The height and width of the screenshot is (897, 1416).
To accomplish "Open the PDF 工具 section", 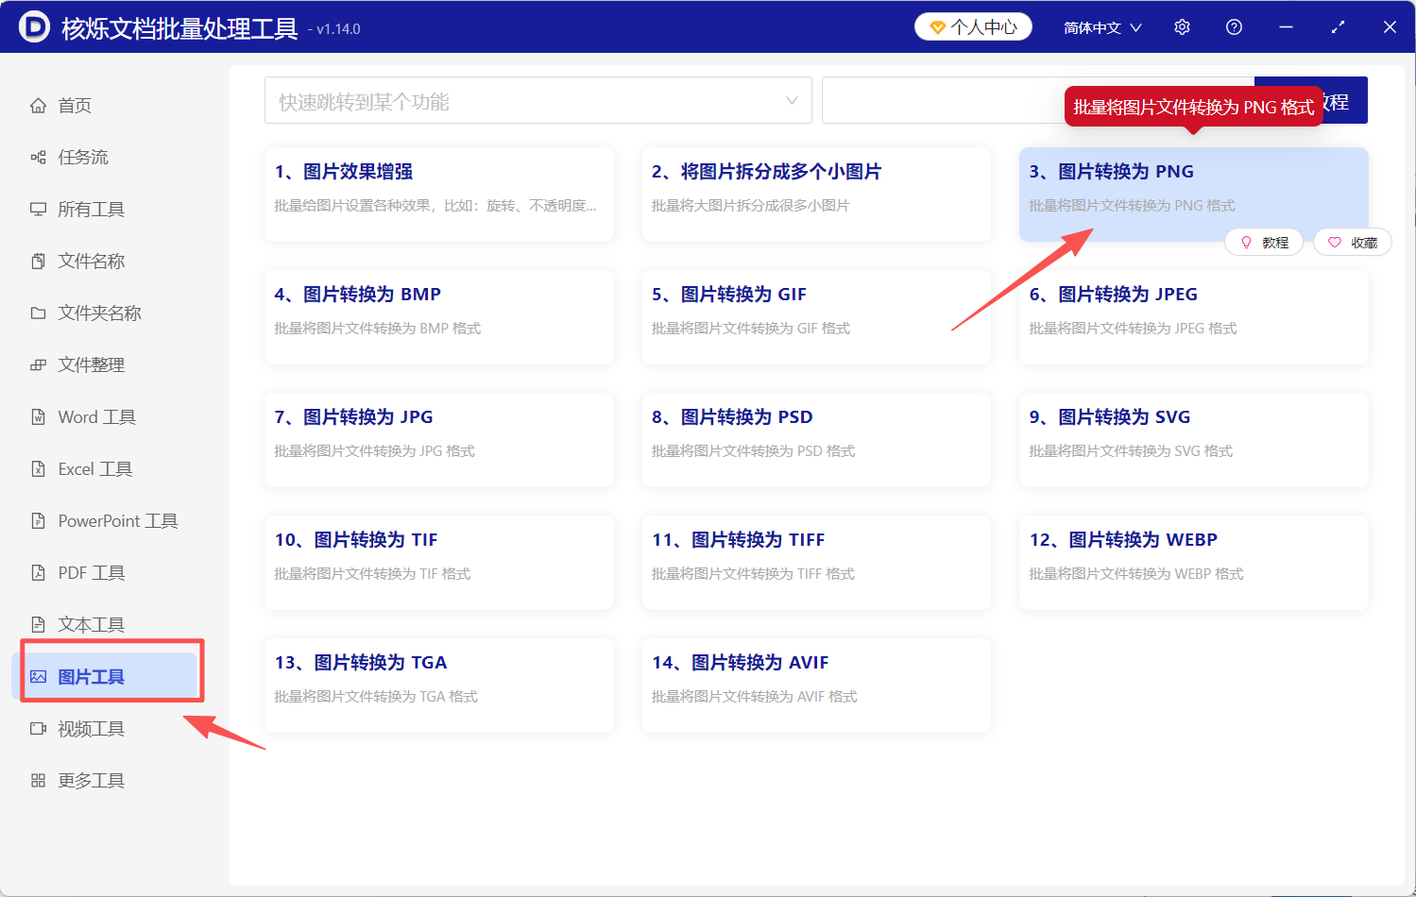I will click(92, 572).
